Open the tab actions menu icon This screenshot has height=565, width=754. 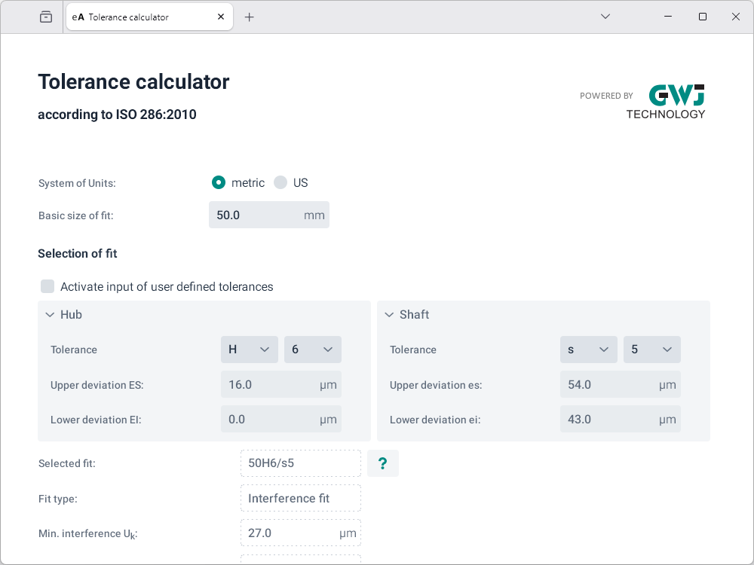(x=46, y=17)
